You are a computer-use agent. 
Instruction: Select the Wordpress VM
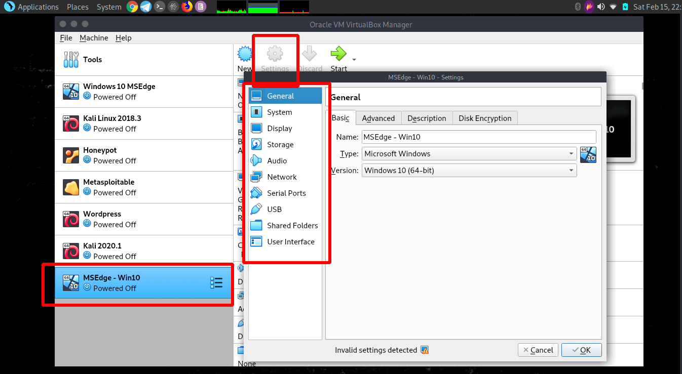coord(144,219)
